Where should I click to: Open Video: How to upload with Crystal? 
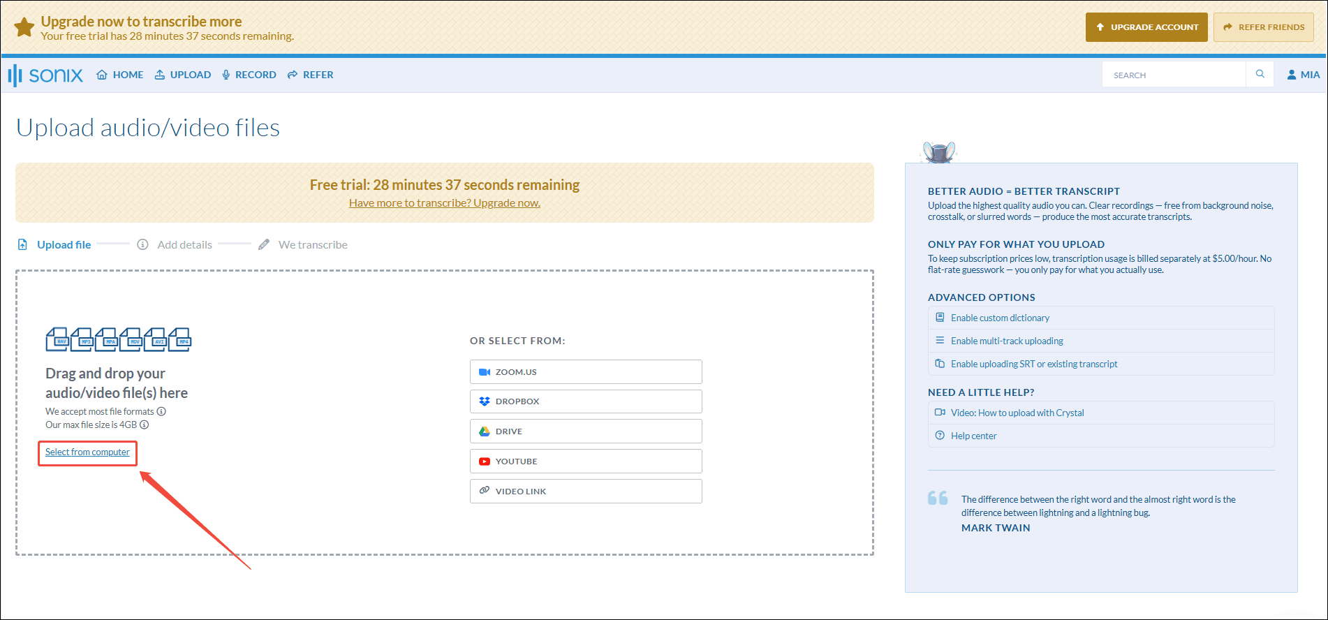(x=1101, y=413)
